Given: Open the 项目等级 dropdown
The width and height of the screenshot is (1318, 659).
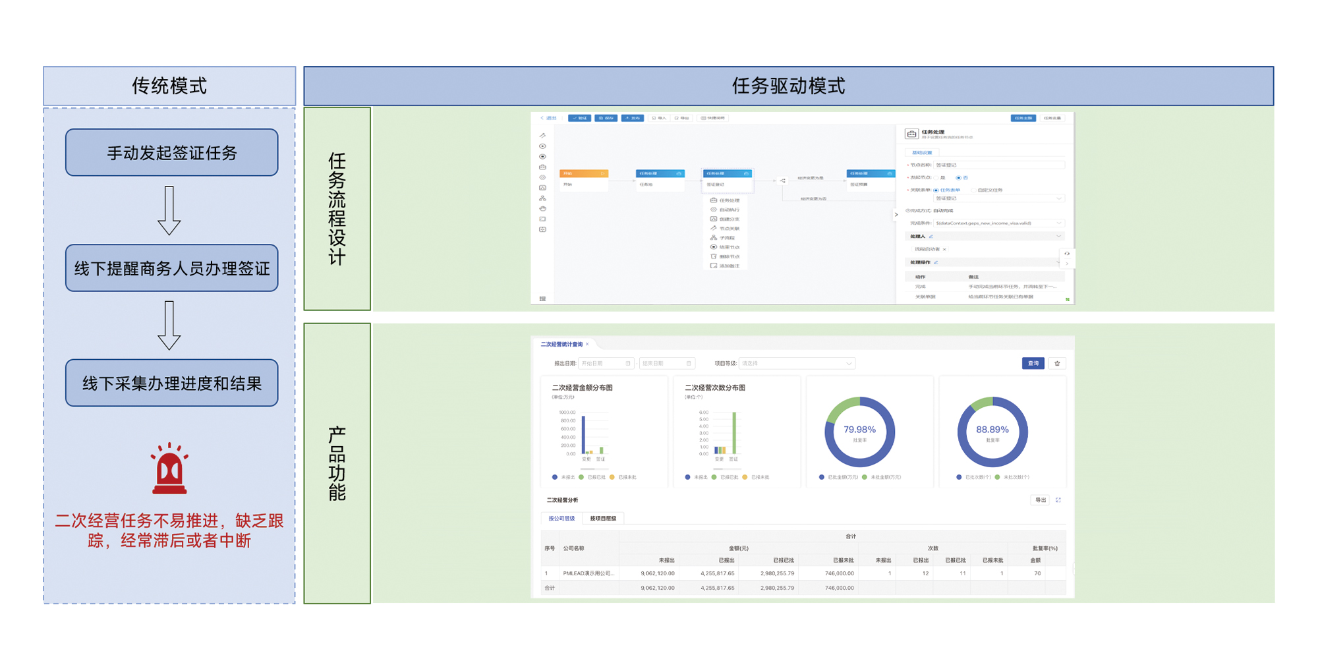Looking at the screenshot, I should coord(796,363).
